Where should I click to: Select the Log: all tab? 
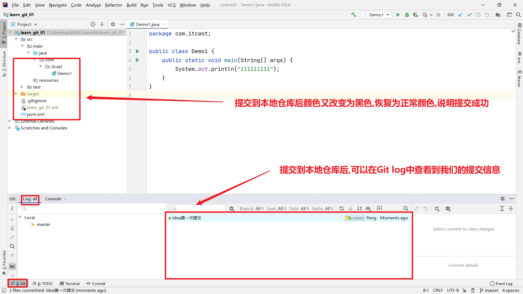[30, 199]
